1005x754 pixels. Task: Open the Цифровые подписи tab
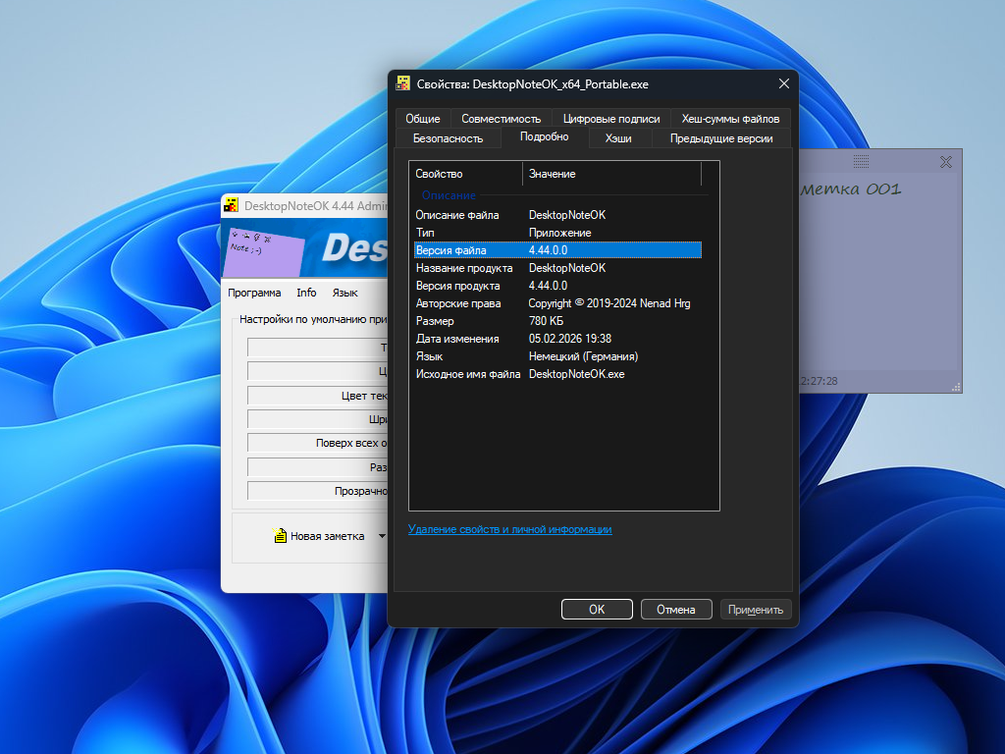[x=611, y=119]
